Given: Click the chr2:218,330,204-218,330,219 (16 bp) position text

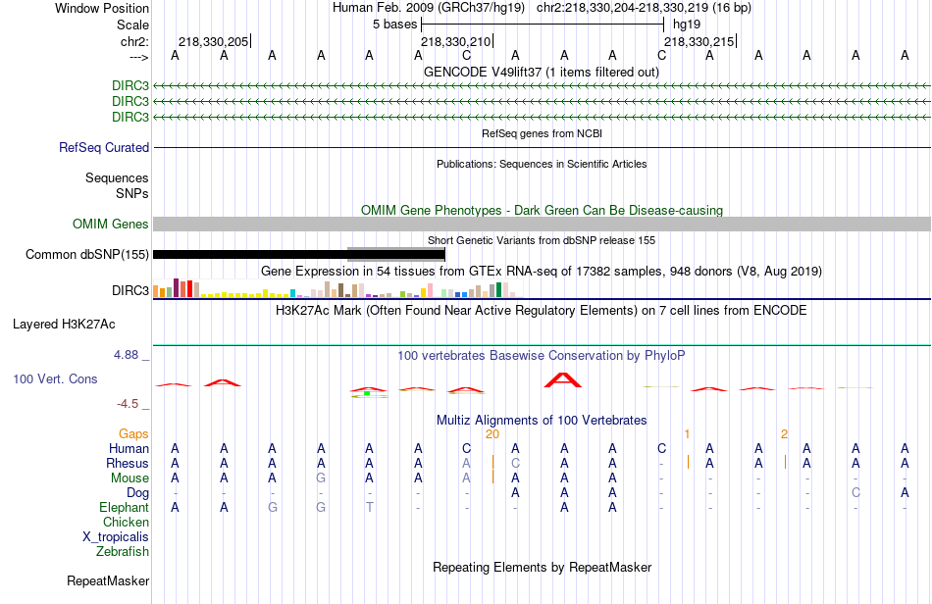Looking at the screenshot, I should [x=644, y=8].
